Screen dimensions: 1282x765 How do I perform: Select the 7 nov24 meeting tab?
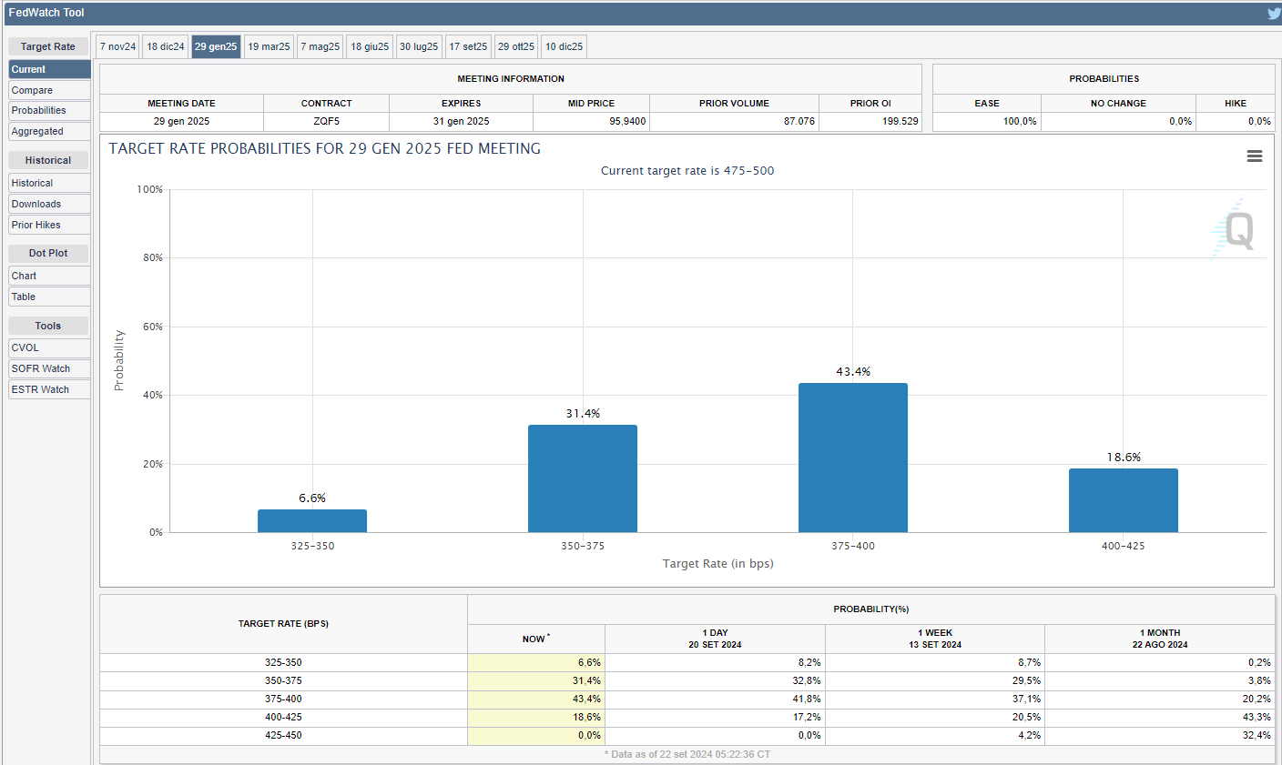tap(117, 46)
